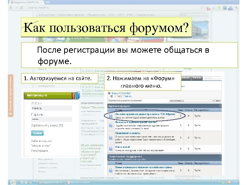The image size is (247, 185).
Task: Collapse the Администрация forum category
Action: click(x=220, y=106)
